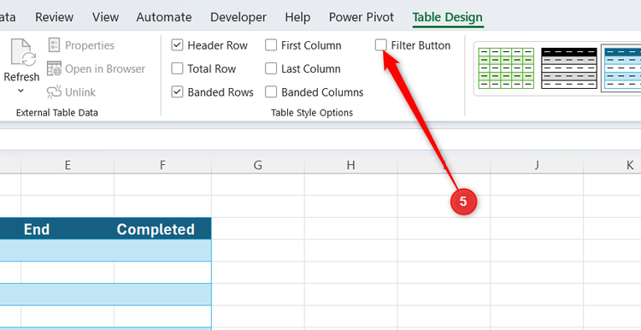The image size is (641, 330).
Task: Uncheck the Banded Rows checkbox
Action: tap(177, 92)
